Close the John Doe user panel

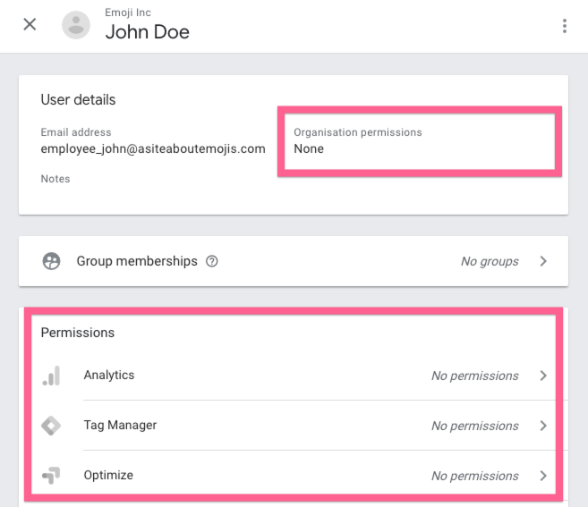[x=30, y=25]
